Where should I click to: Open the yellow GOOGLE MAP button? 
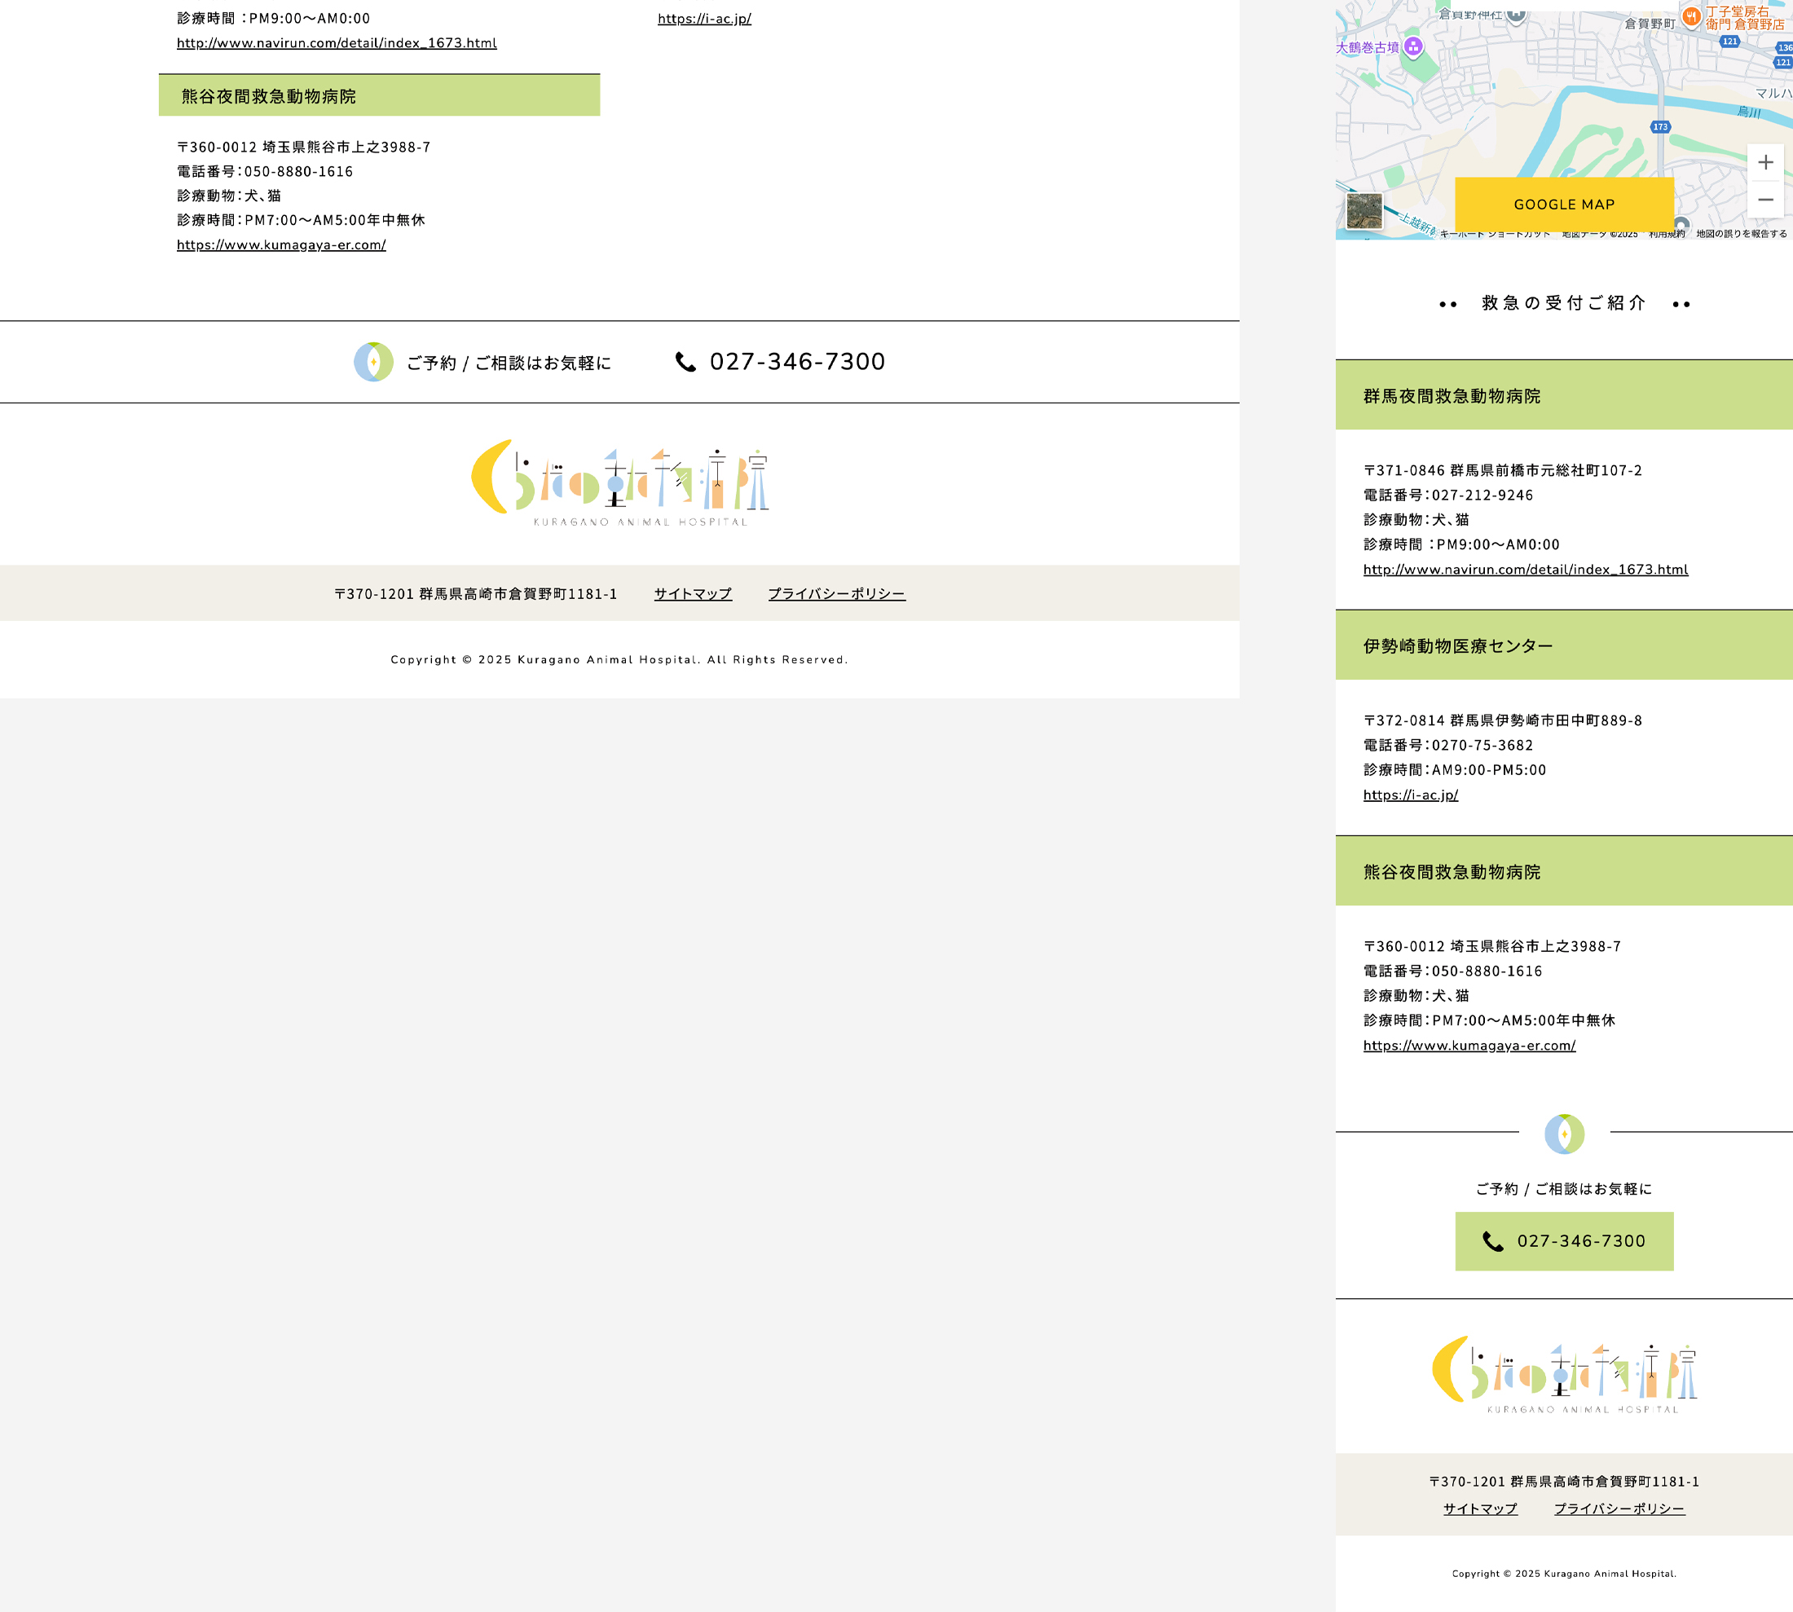(x=1563, y=205)
